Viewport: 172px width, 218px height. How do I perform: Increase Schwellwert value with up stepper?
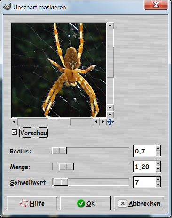[x=158, y=179]
